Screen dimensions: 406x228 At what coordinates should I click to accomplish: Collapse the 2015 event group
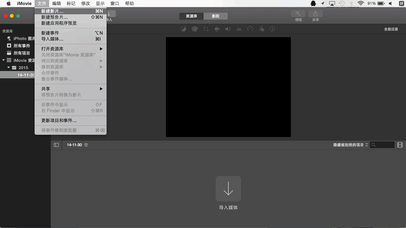(9, 67)
